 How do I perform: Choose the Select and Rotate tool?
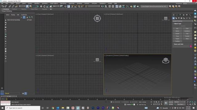click(44, 6)
